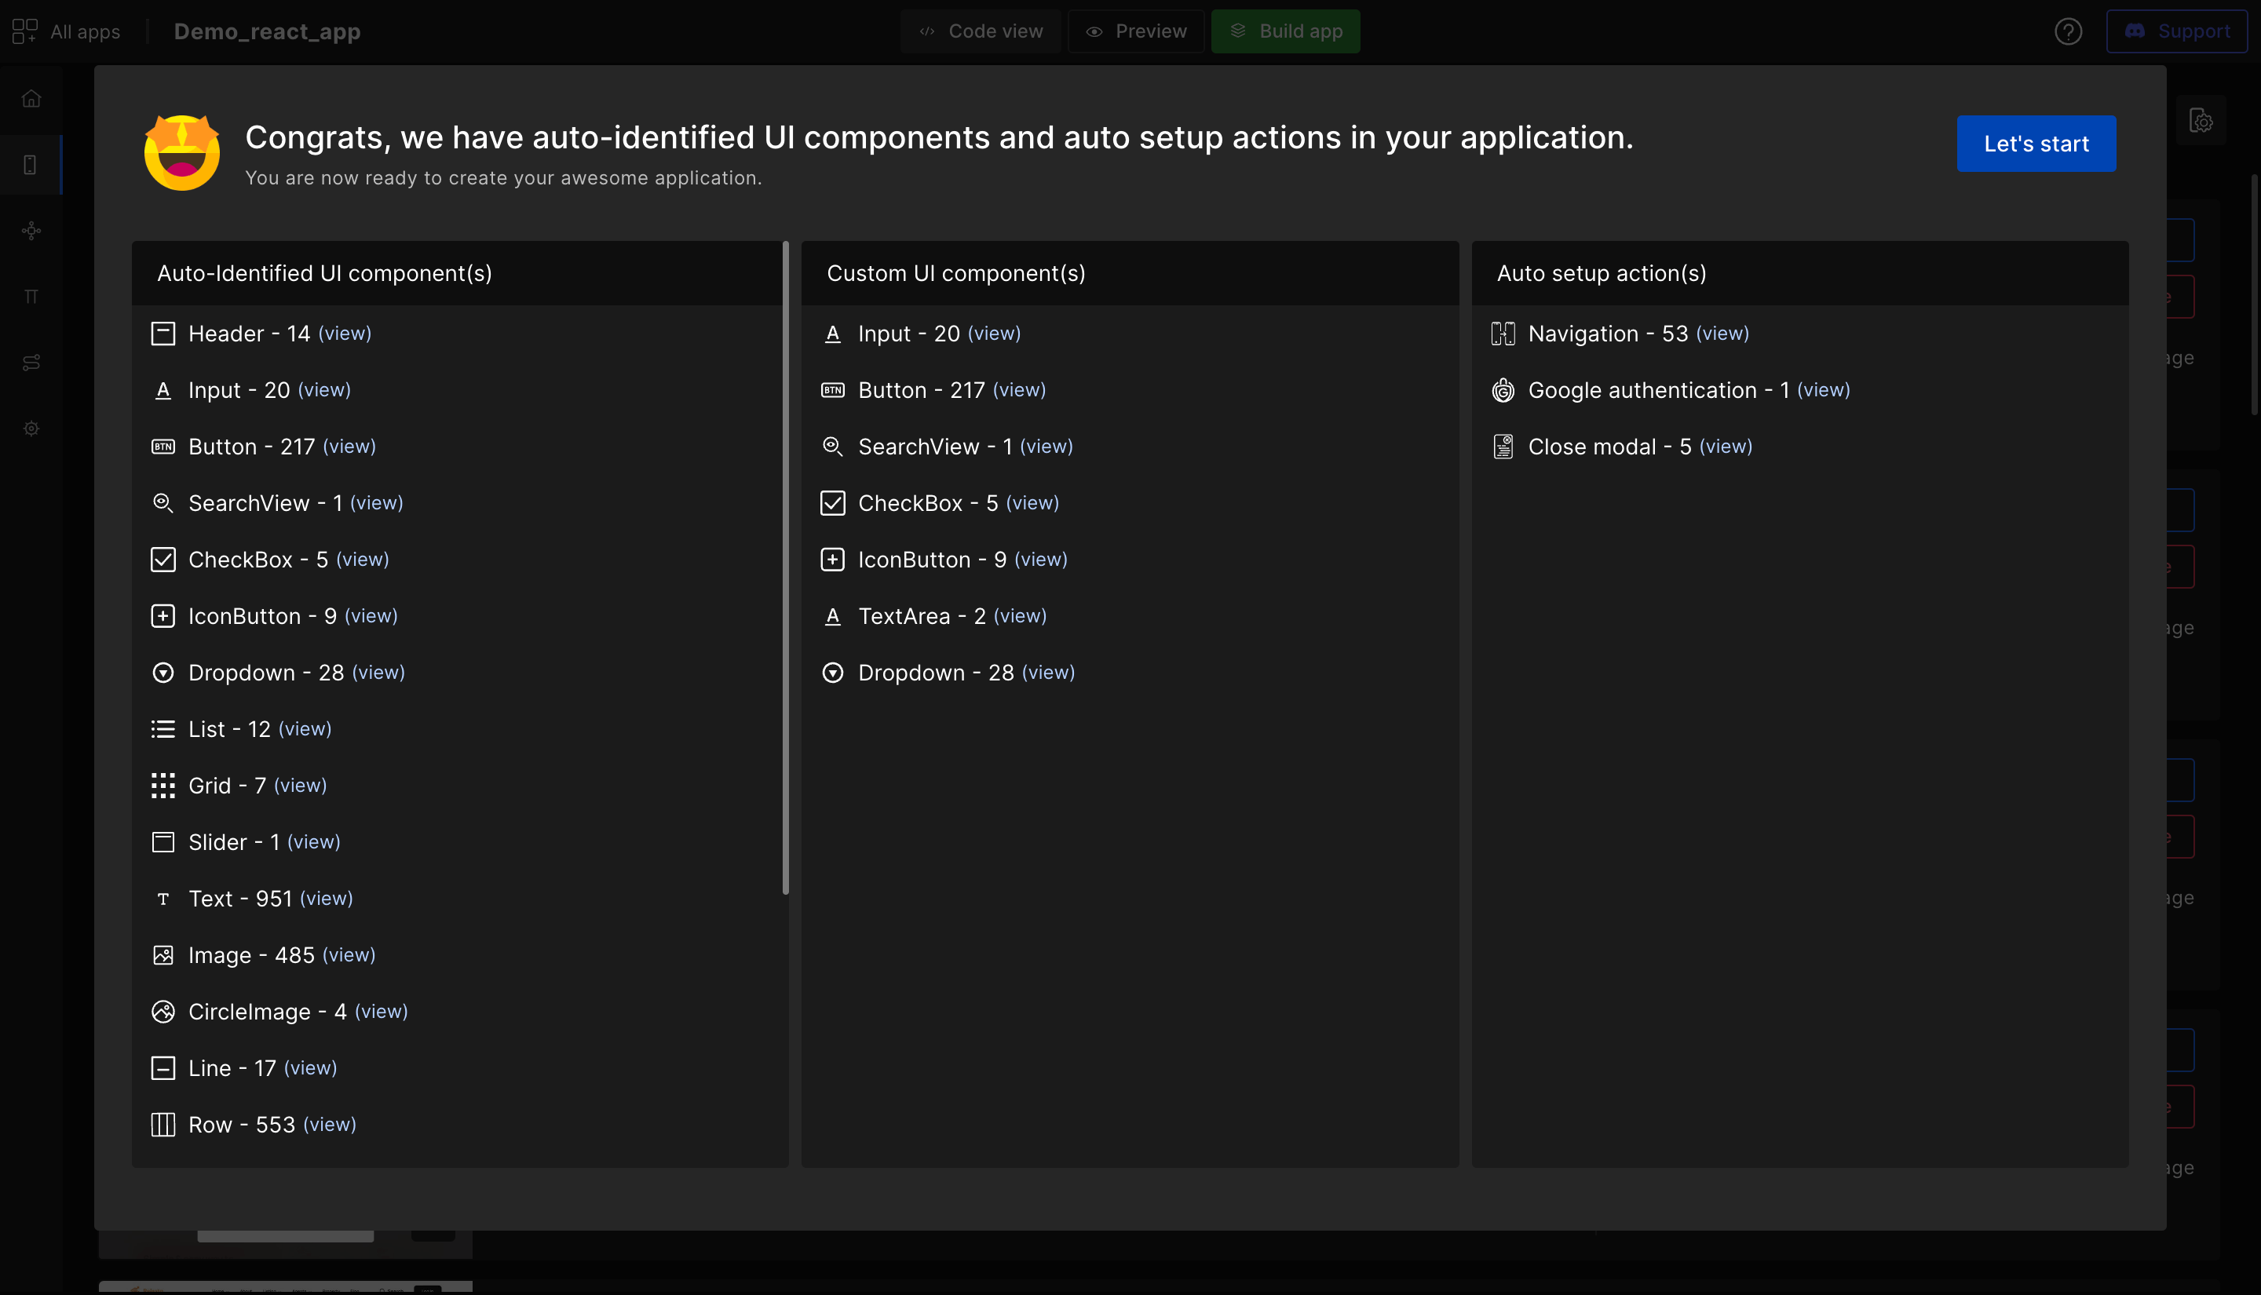This screenshot has height=1295, width=2261.
Task: Click the auto-identified components scrollbar
Action: (785, 569)
